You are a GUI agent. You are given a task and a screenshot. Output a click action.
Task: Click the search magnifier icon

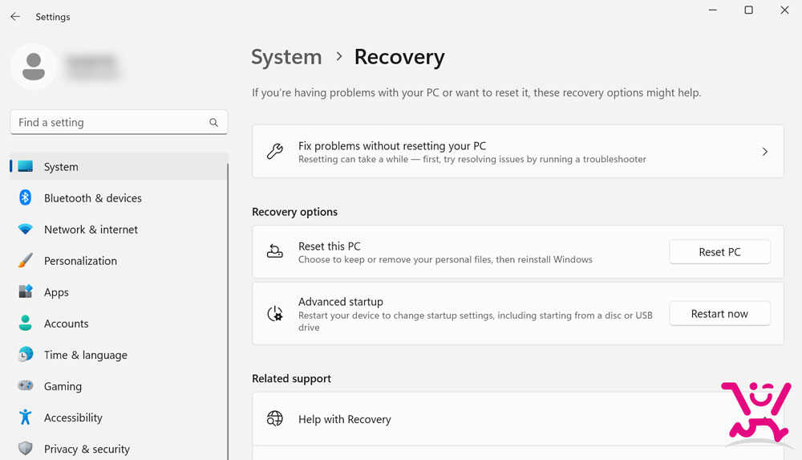coord(214,123)
